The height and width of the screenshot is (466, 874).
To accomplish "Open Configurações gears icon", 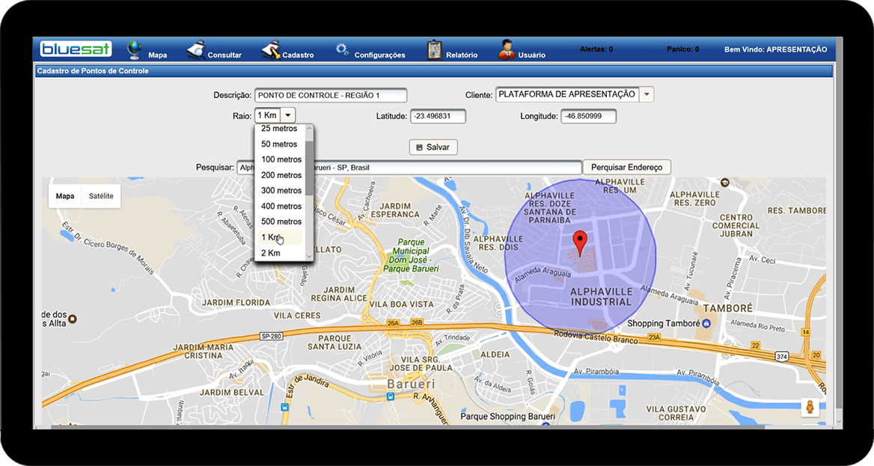I will coord(342,49).
